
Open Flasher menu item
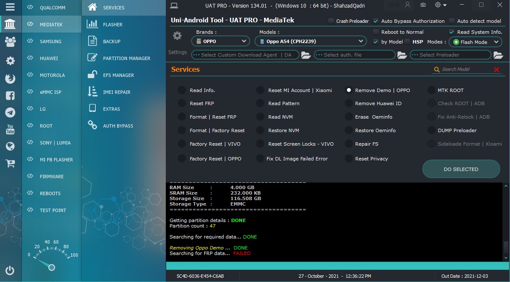click(x=124, y=24)
